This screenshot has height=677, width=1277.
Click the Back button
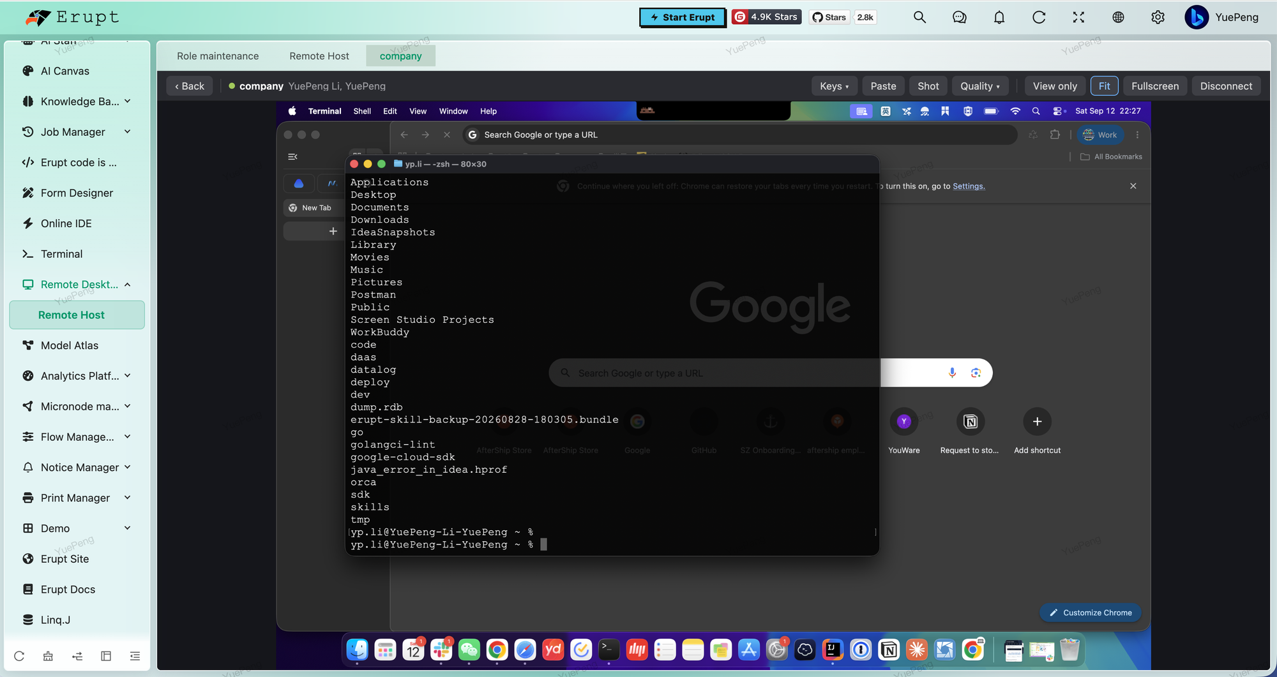tap(190, 86)
